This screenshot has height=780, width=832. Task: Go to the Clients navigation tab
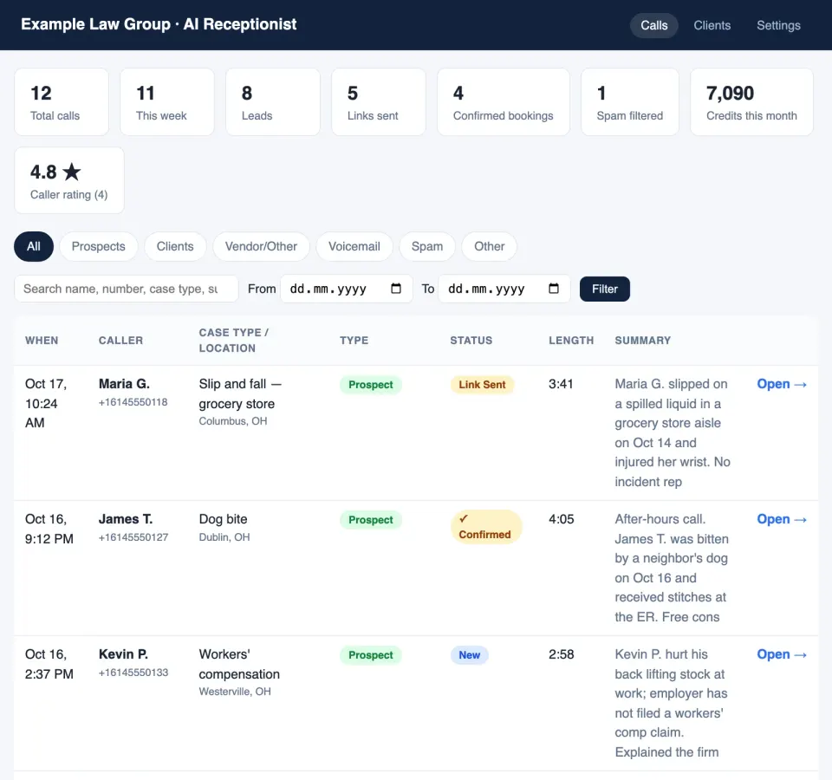click(x=712, y=25)
